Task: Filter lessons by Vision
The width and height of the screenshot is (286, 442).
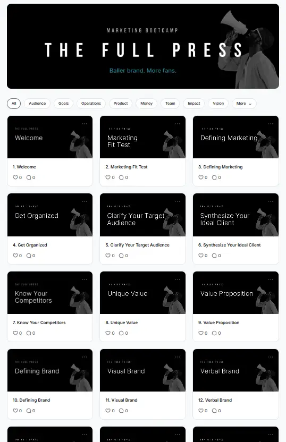Action: pyautogui.click(x=218, y=104)
